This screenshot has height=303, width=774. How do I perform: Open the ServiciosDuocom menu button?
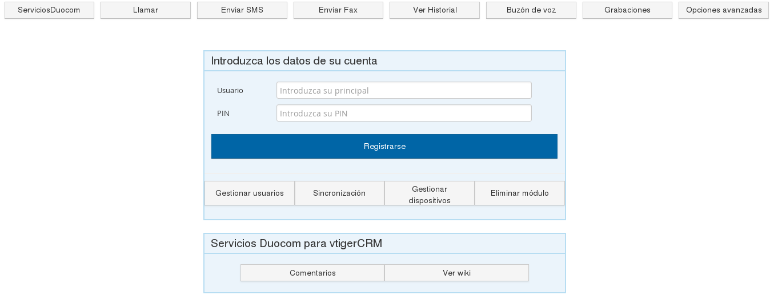(x=49, y=10)
